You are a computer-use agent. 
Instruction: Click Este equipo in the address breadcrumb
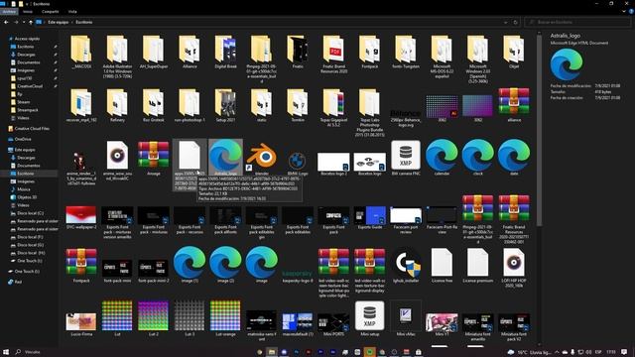pos(58,22)
